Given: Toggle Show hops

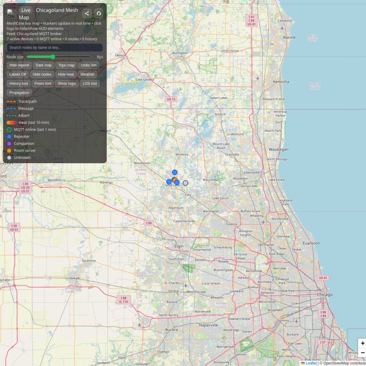Looking at the screenshot, I should click(67, 83).
